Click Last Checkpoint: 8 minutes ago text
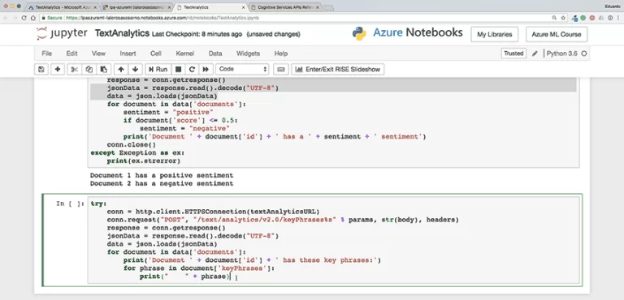This screenshot has width=624, height=300. coord(197,35)
